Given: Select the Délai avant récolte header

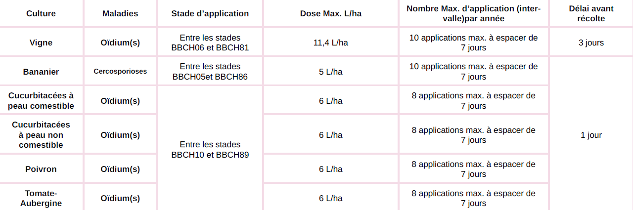Looking at the screenshot, I should (591, 13).
